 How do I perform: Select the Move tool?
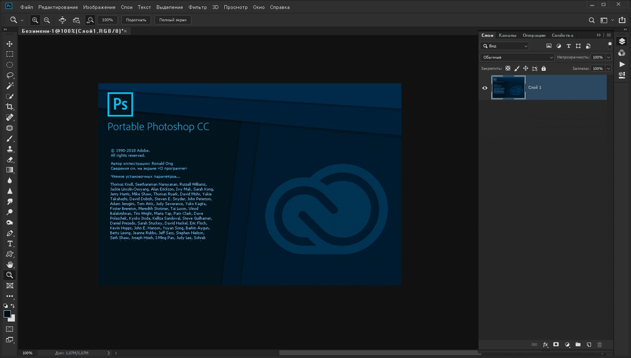click(10, 44)
